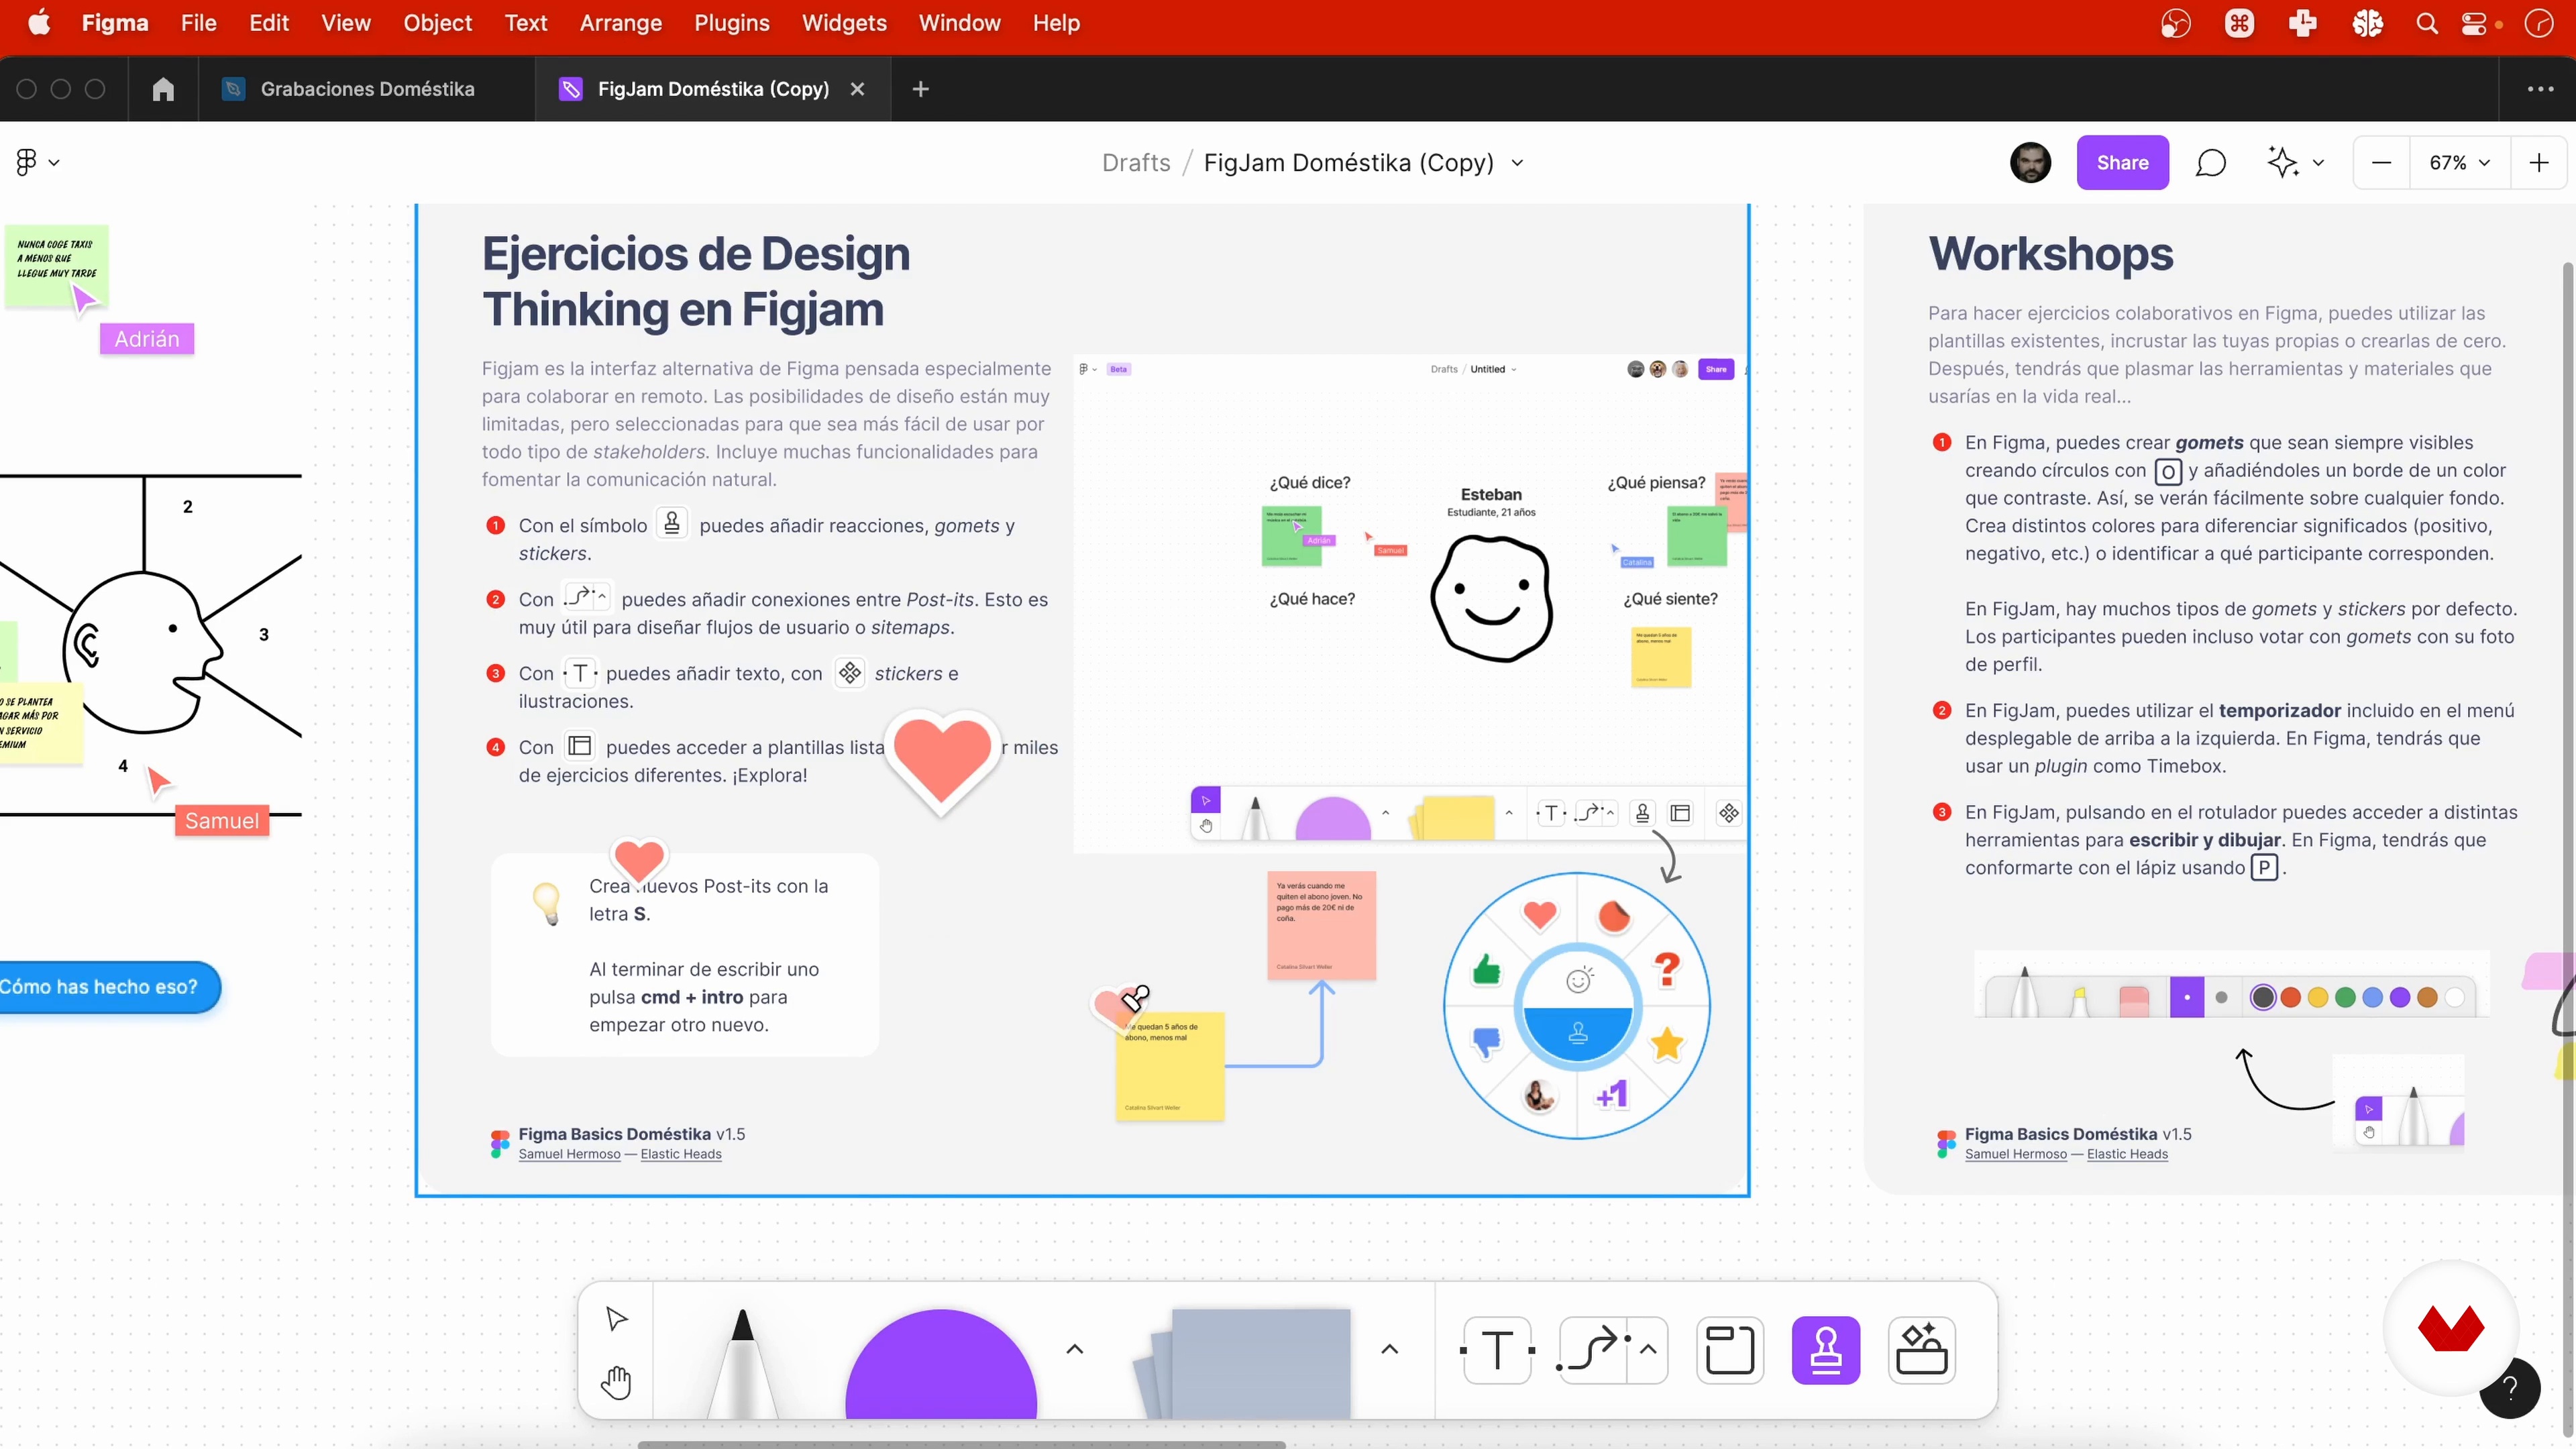Click the Drafts breadcrumb
The height and width of the screenshot is (1449, 2576).
1136,163
